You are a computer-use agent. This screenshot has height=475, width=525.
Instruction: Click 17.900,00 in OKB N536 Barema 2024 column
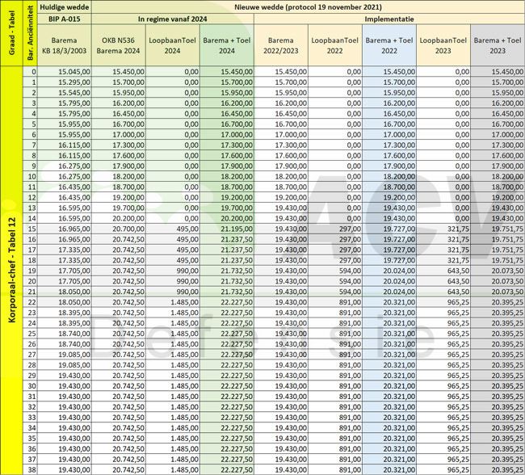click(119, 166)
